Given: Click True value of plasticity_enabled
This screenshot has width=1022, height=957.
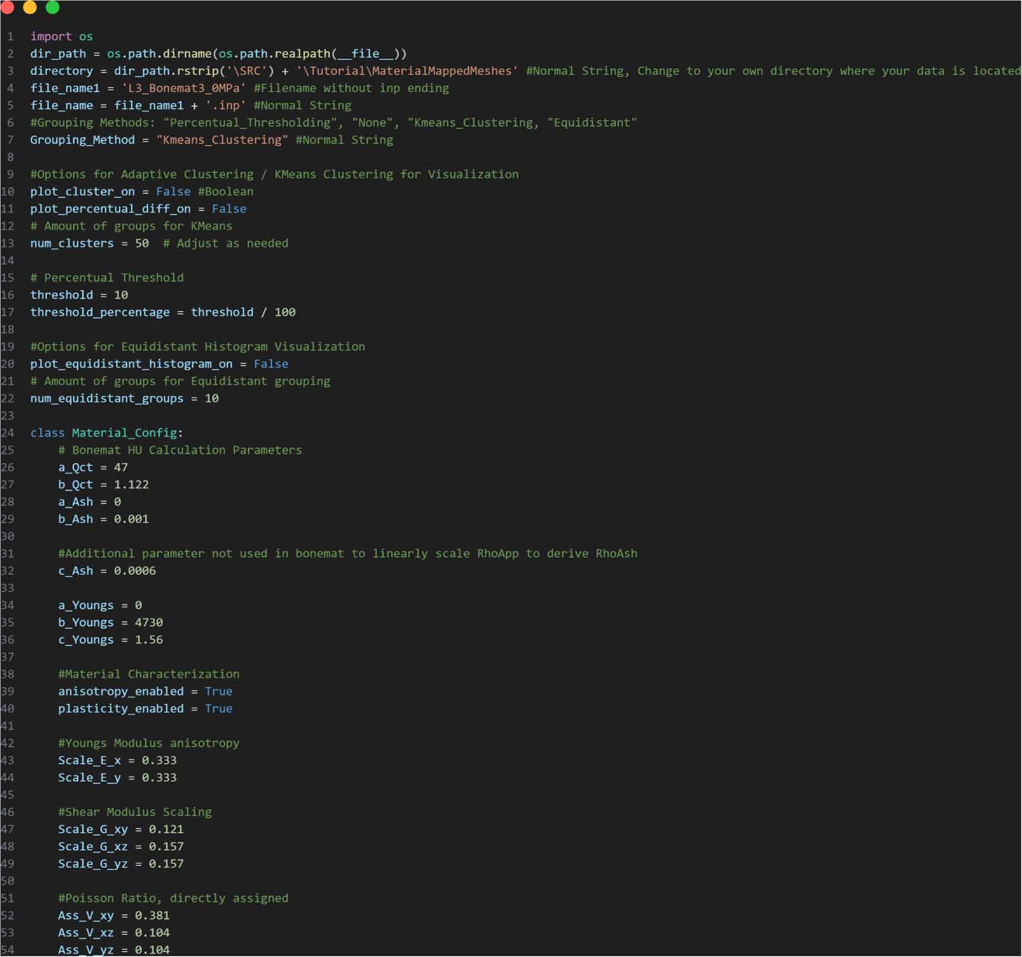Looking at the screenshot, I should click(219, 708).
